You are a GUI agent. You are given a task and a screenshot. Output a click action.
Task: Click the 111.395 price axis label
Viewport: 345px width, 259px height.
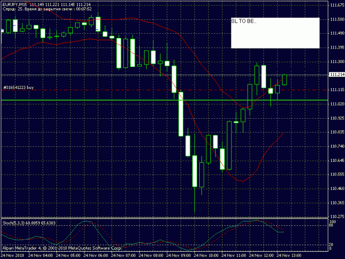click(337, 47)
